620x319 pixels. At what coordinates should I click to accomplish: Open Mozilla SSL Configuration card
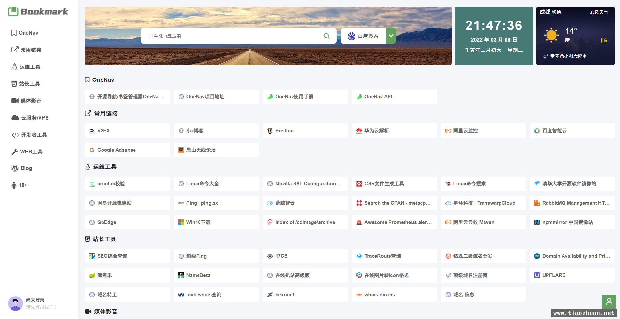point(305,184)
